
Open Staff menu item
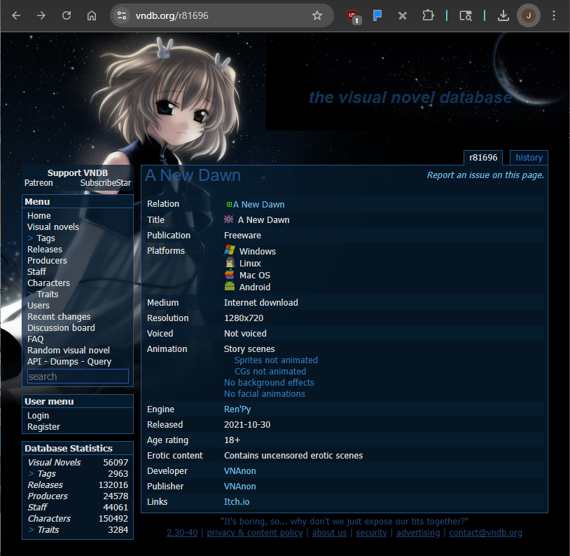36,272
